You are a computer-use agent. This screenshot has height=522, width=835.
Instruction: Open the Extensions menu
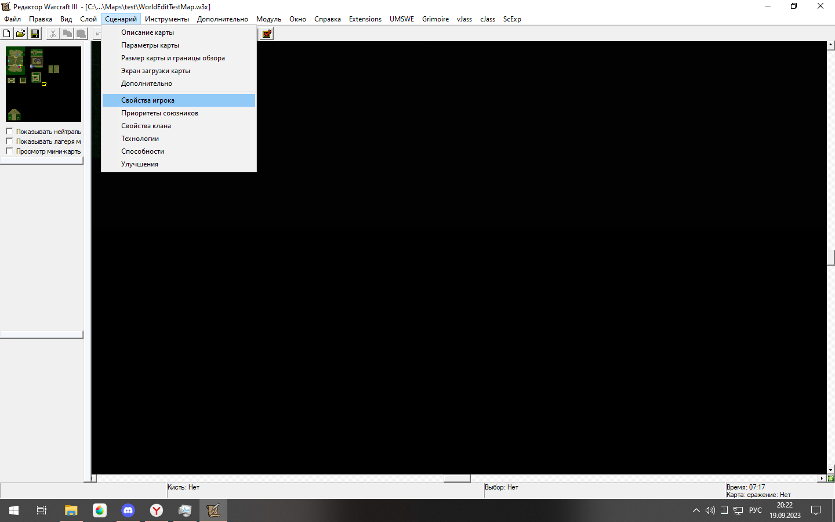pos(365,19)
